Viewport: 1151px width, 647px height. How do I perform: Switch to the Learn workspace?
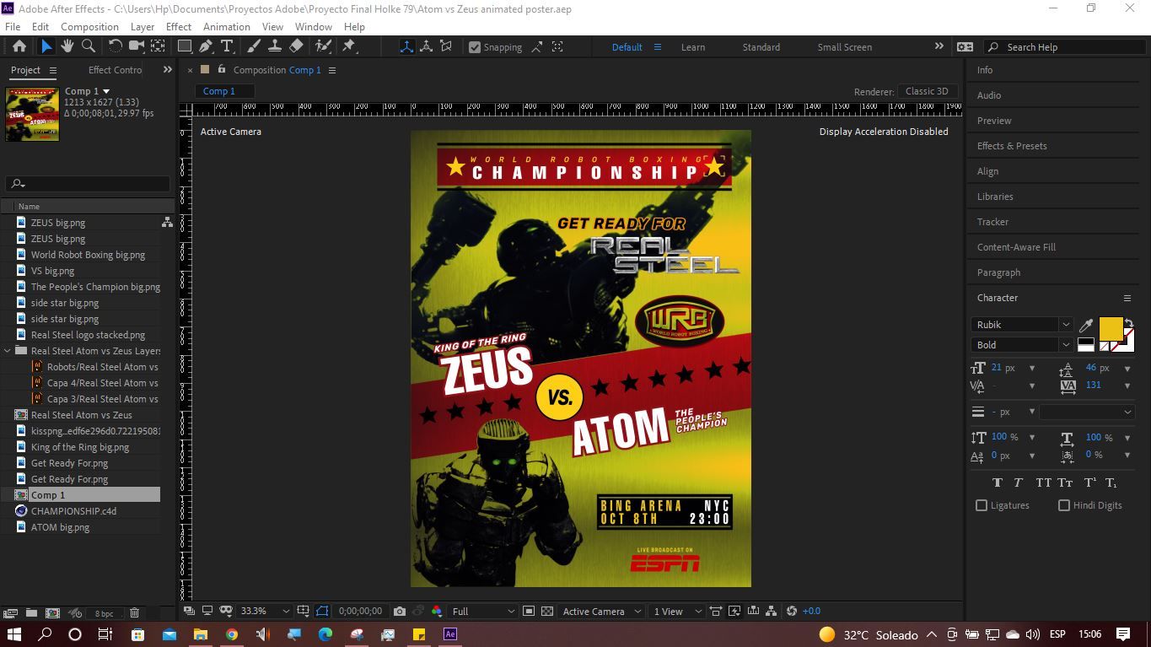[693, 47]
